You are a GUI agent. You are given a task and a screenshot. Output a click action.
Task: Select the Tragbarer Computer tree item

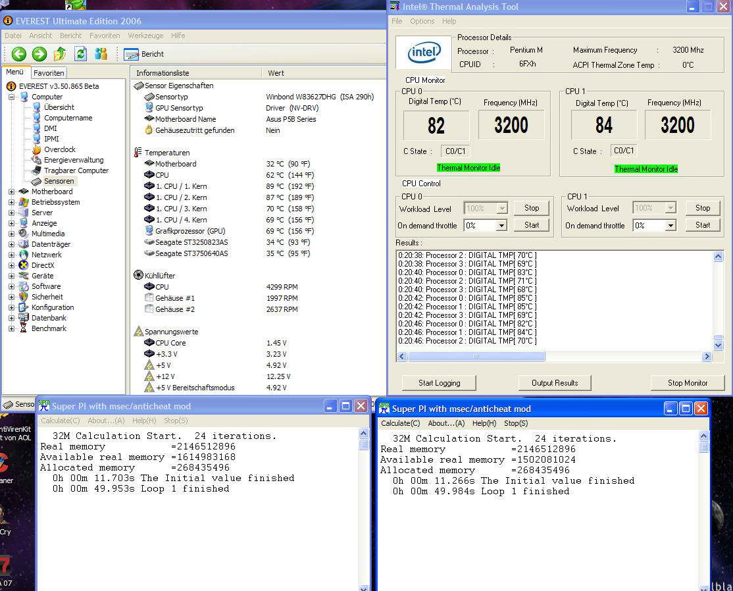click(x=76, y=170)
